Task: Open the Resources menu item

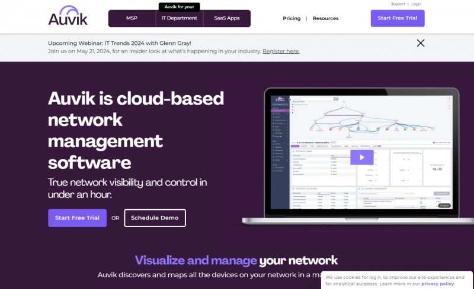Action: (x=325, y=18)
